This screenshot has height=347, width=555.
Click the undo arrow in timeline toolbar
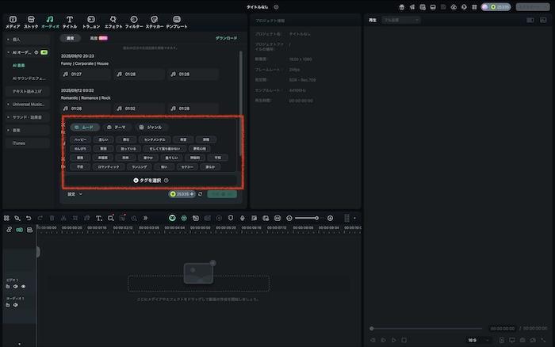pos(29,218)
